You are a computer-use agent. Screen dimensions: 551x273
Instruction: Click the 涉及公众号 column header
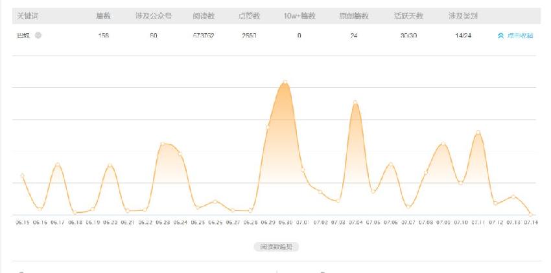[x=154, y=16]
